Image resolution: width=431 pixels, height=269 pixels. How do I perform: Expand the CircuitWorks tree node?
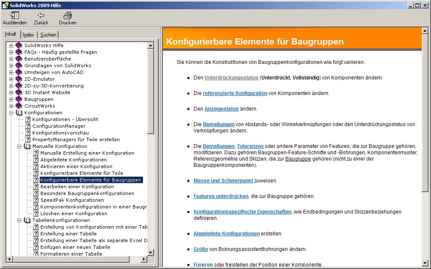coord(11,106)
